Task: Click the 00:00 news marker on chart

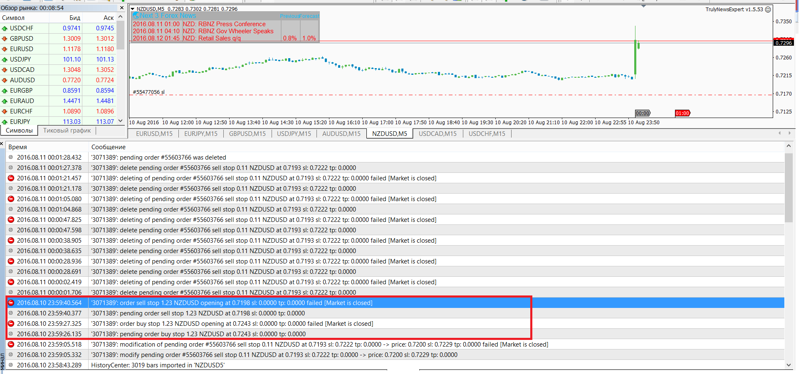Action: (643, 113)
